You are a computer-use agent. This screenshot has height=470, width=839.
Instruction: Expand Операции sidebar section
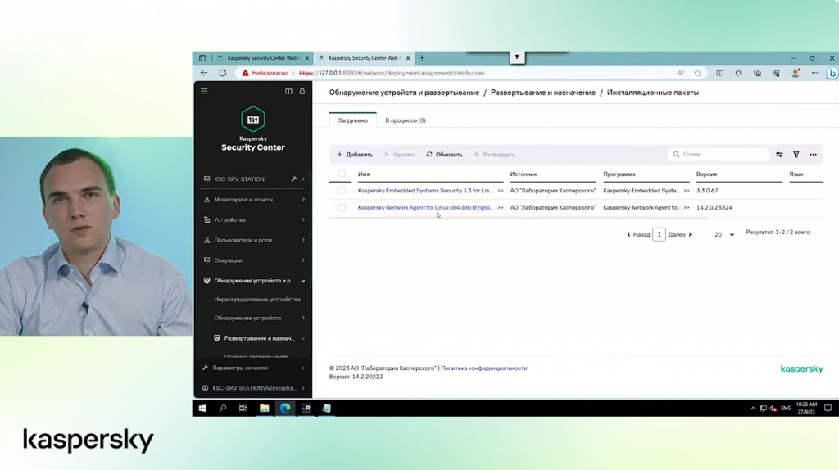click(x=254, y=260)
